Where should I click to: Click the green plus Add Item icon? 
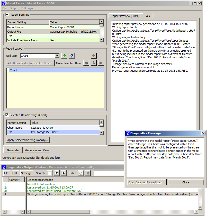(x=64, y=56)
